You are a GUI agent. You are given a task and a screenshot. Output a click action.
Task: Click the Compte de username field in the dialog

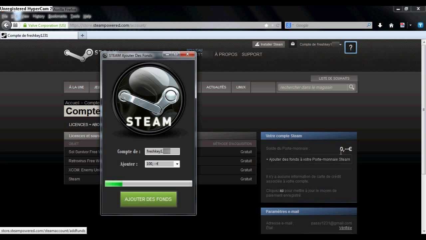point(162,151)
